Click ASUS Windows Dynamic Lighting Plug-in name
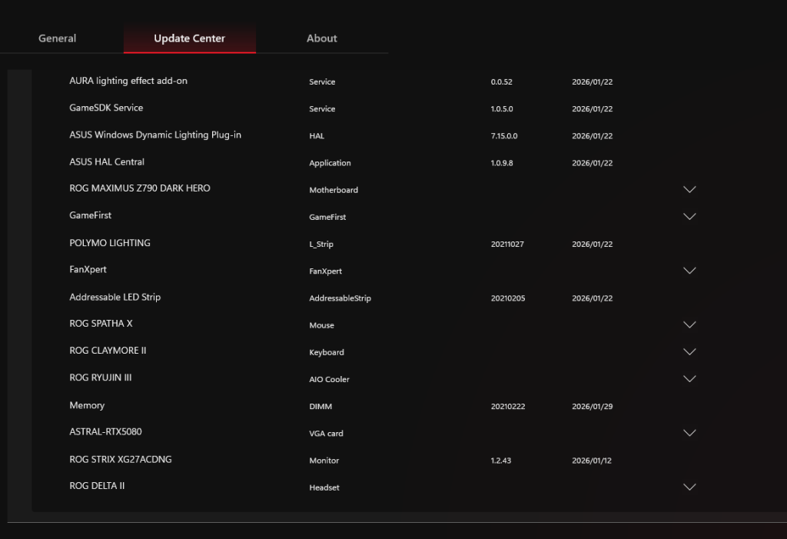Image resolution: width=787 pixels, height=539 pixels. tap(155, 135)
